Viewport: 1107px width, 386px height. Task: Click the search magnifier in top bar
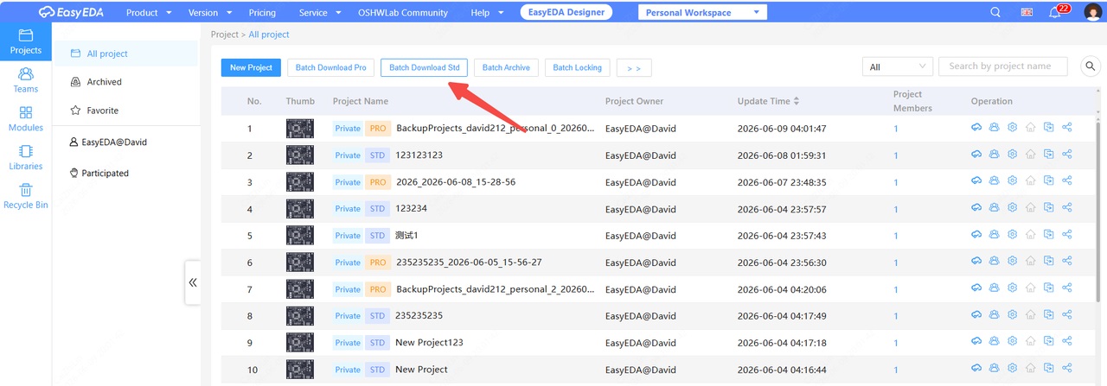coord(995,12)
